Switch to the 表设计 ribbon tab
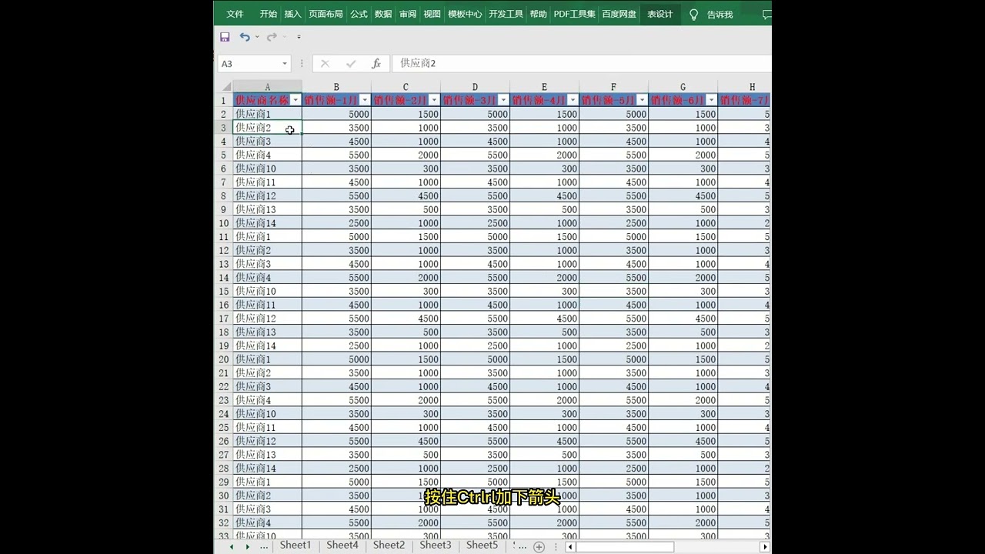 [x=659, y=14]
